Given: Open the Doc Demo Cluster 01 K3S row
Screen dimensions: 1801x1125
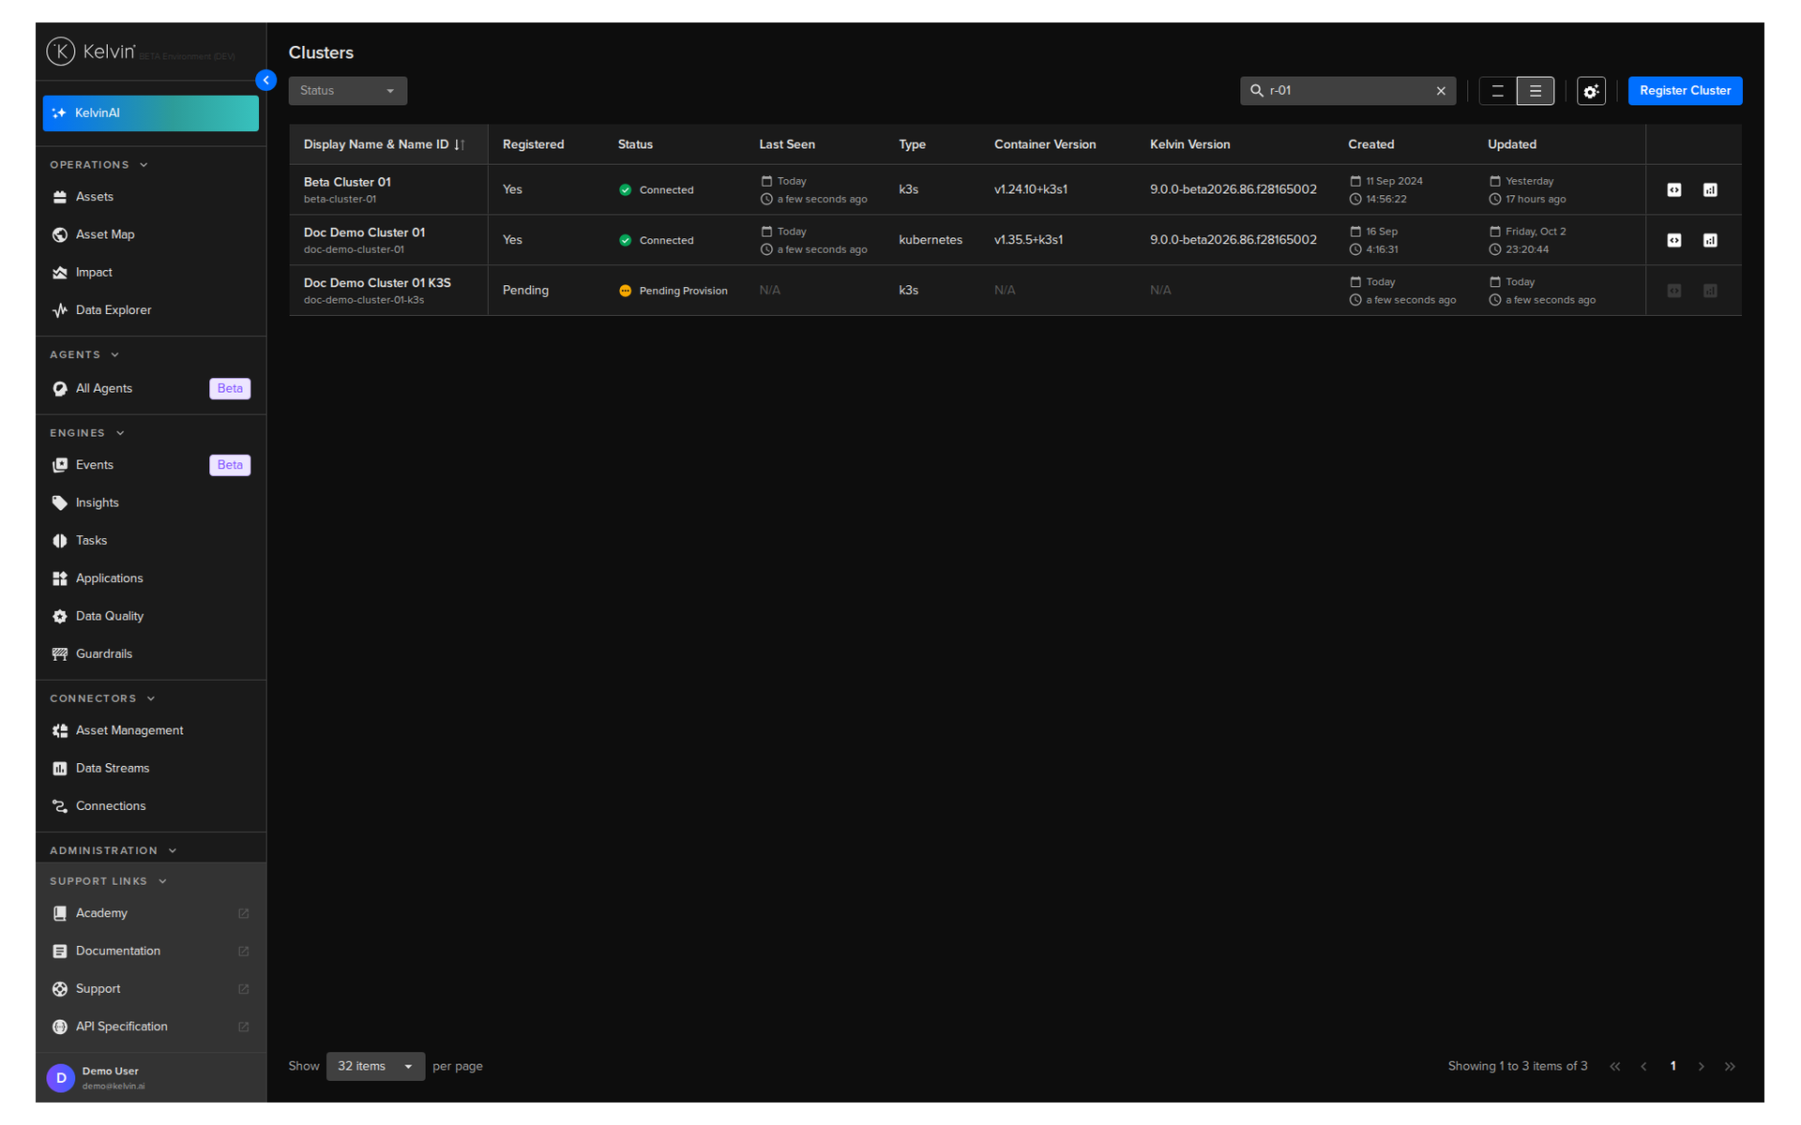Looking at the screenshot, I should point(1015,291).
